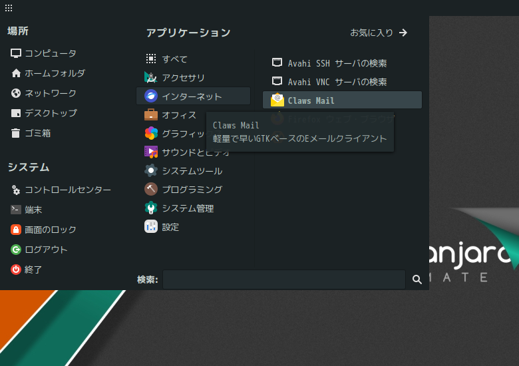The width and height of the screenshot is (519, 366).
Task: Select 設定 category label
Action: (x=170, y=227)
